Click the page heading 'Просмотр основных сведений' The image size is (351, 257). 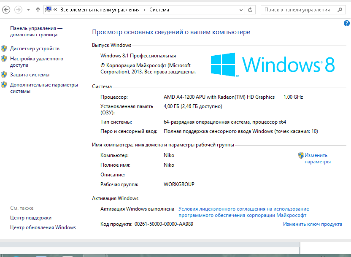pos(171,32)
